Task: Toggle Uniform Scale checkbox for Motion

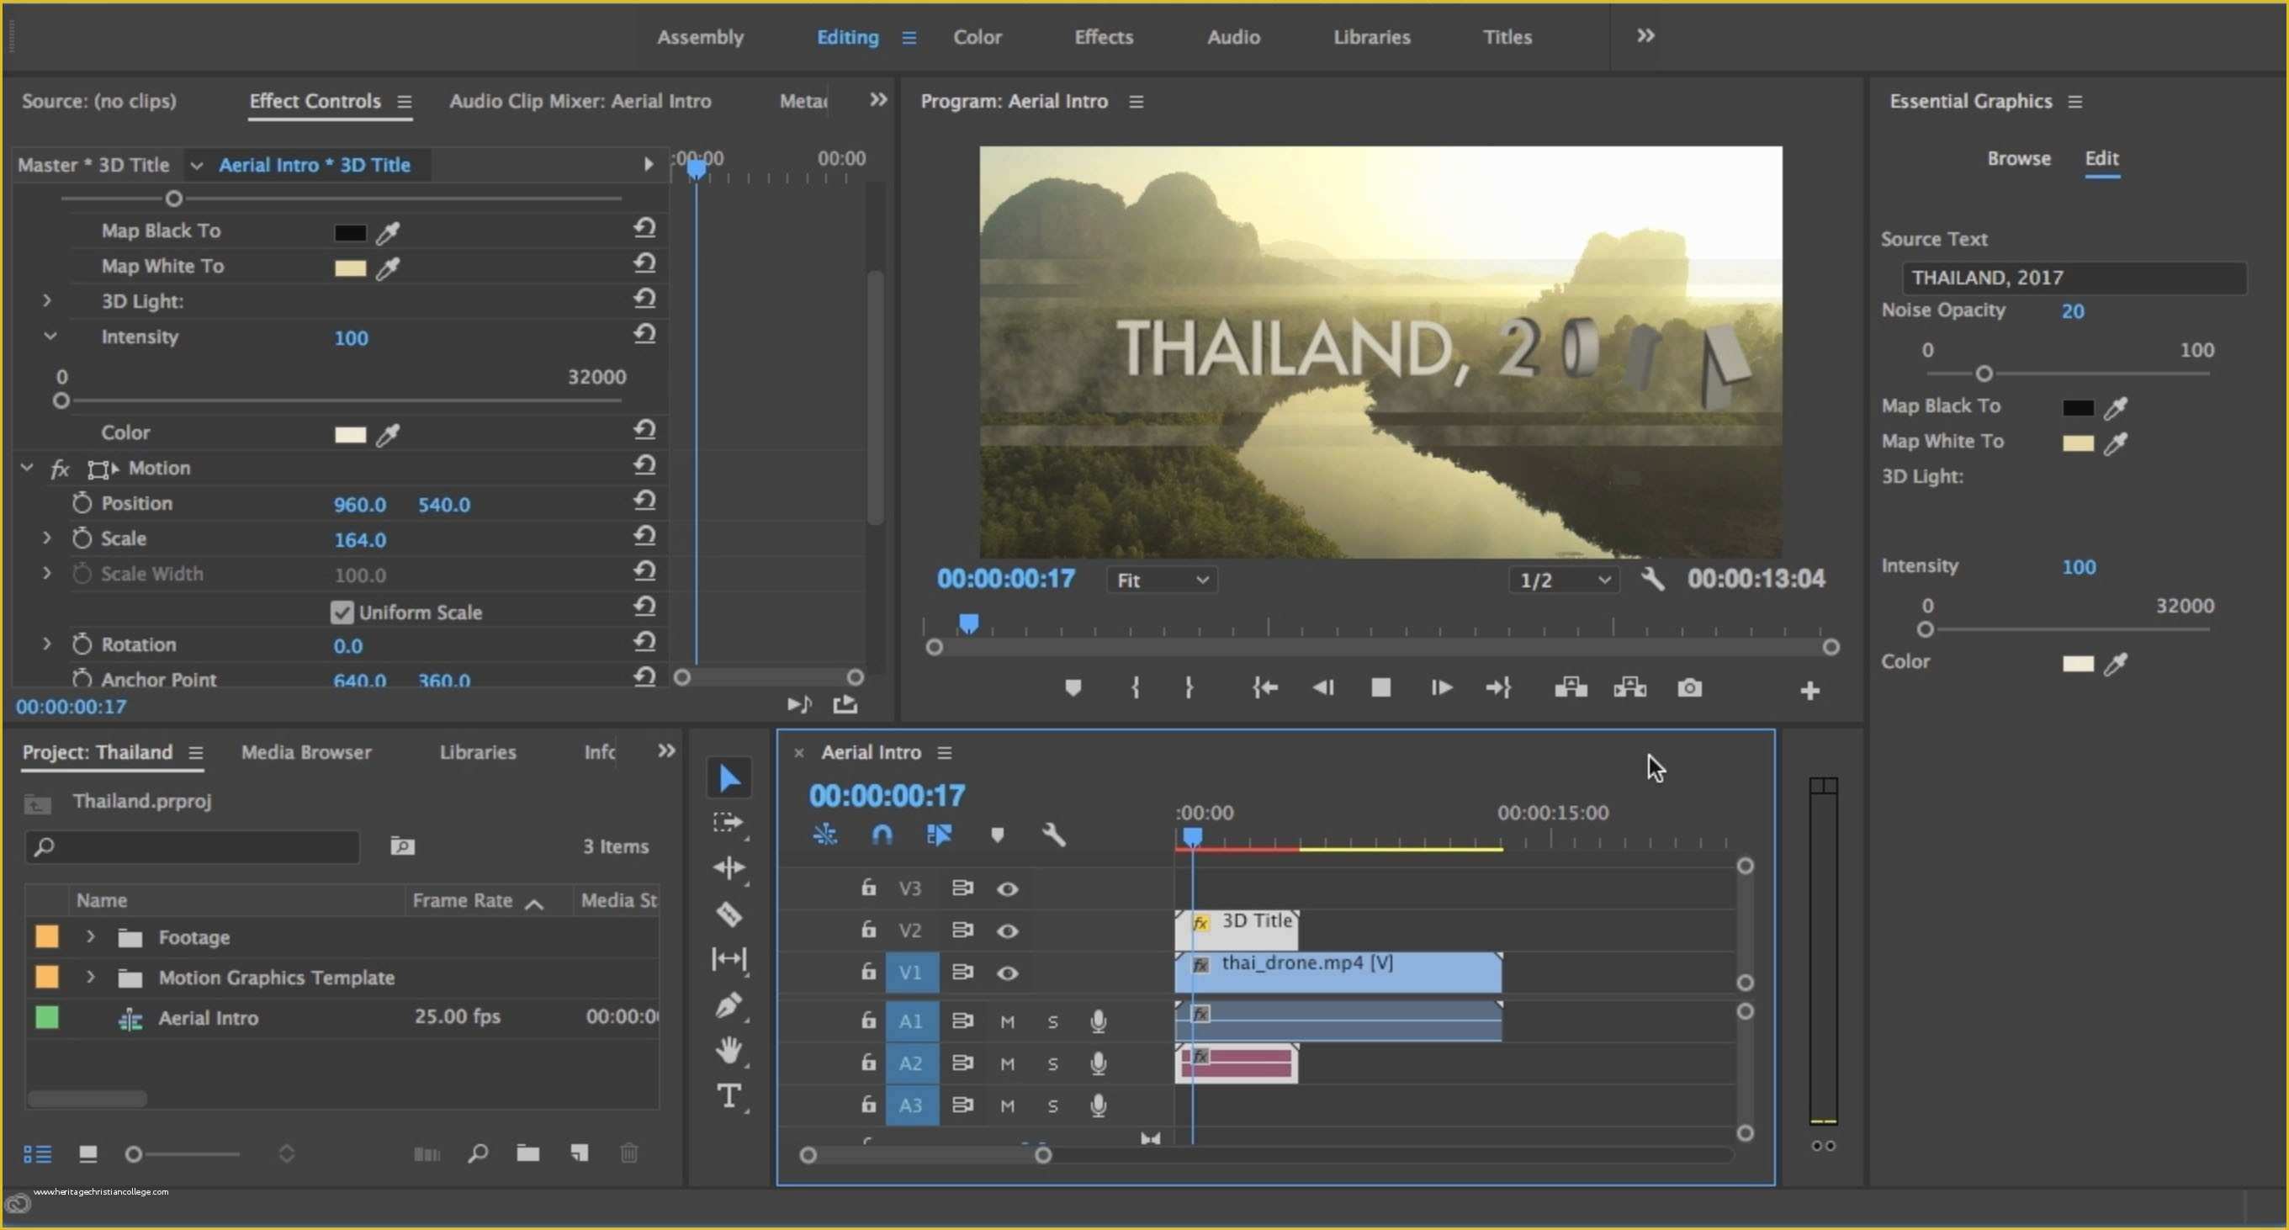Action: [339, 611]
